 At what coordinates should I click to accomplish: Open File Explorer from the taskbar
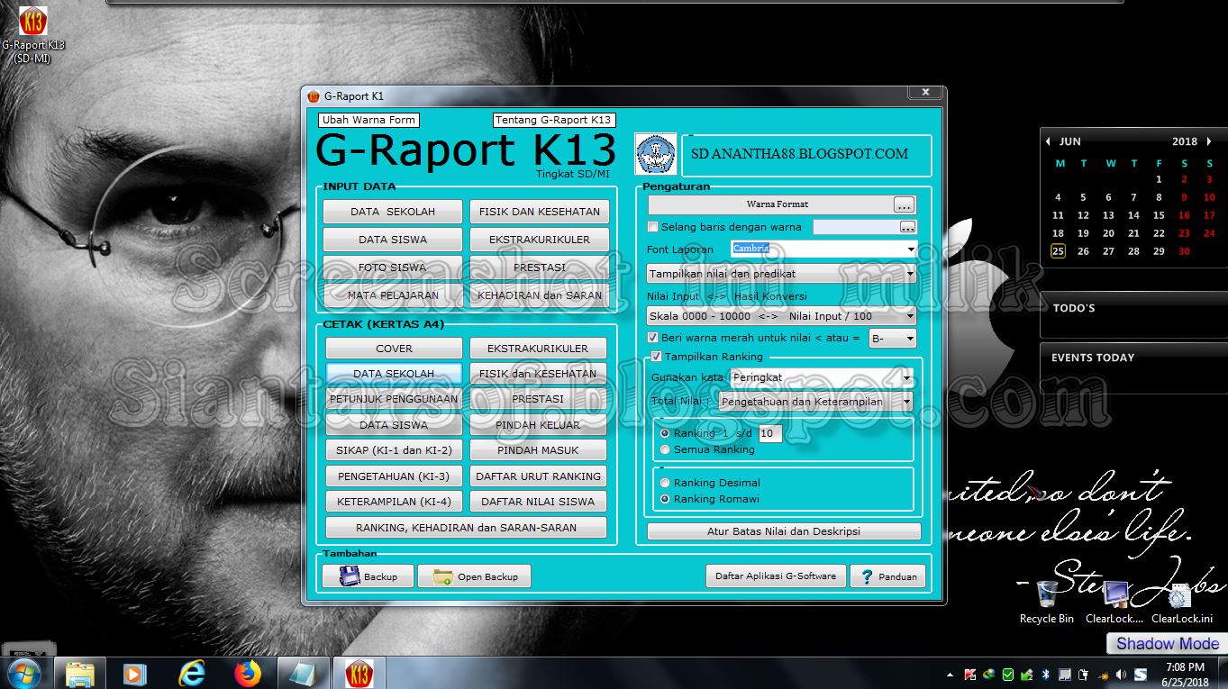click(x=79, y=673)
